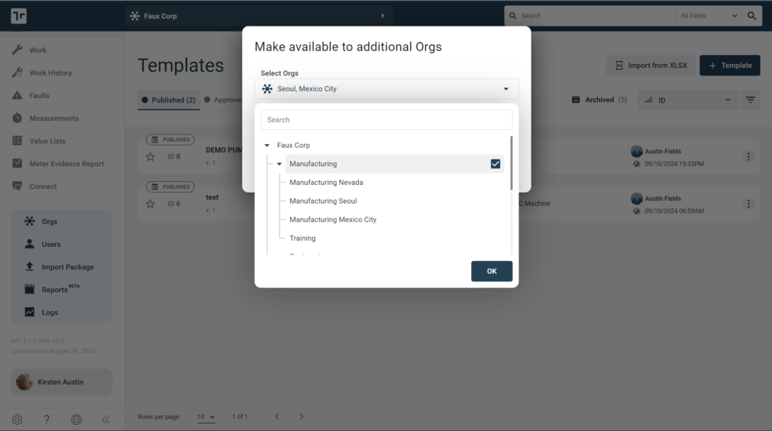Select Manufacturing Nevada org
Screen dimensions: 772x431
326,183
